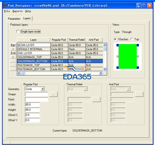Switch to the Parameters tab
Viewport: 155px width, 145px height.
point(14,19)
